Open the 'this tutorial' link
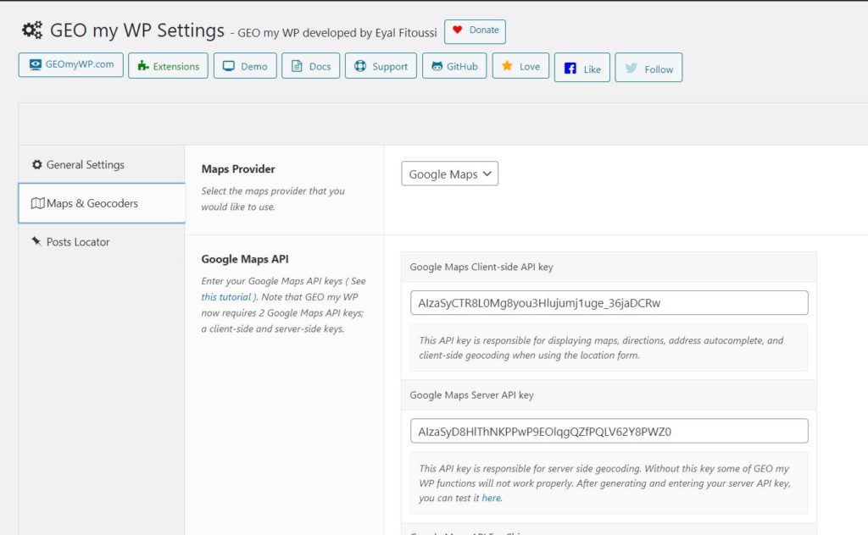This screenshot has height=535, width=868. coord(225,297)
